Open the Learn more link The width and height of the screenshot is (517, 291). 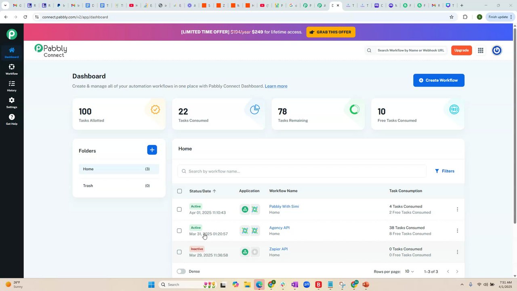(276, 86)
